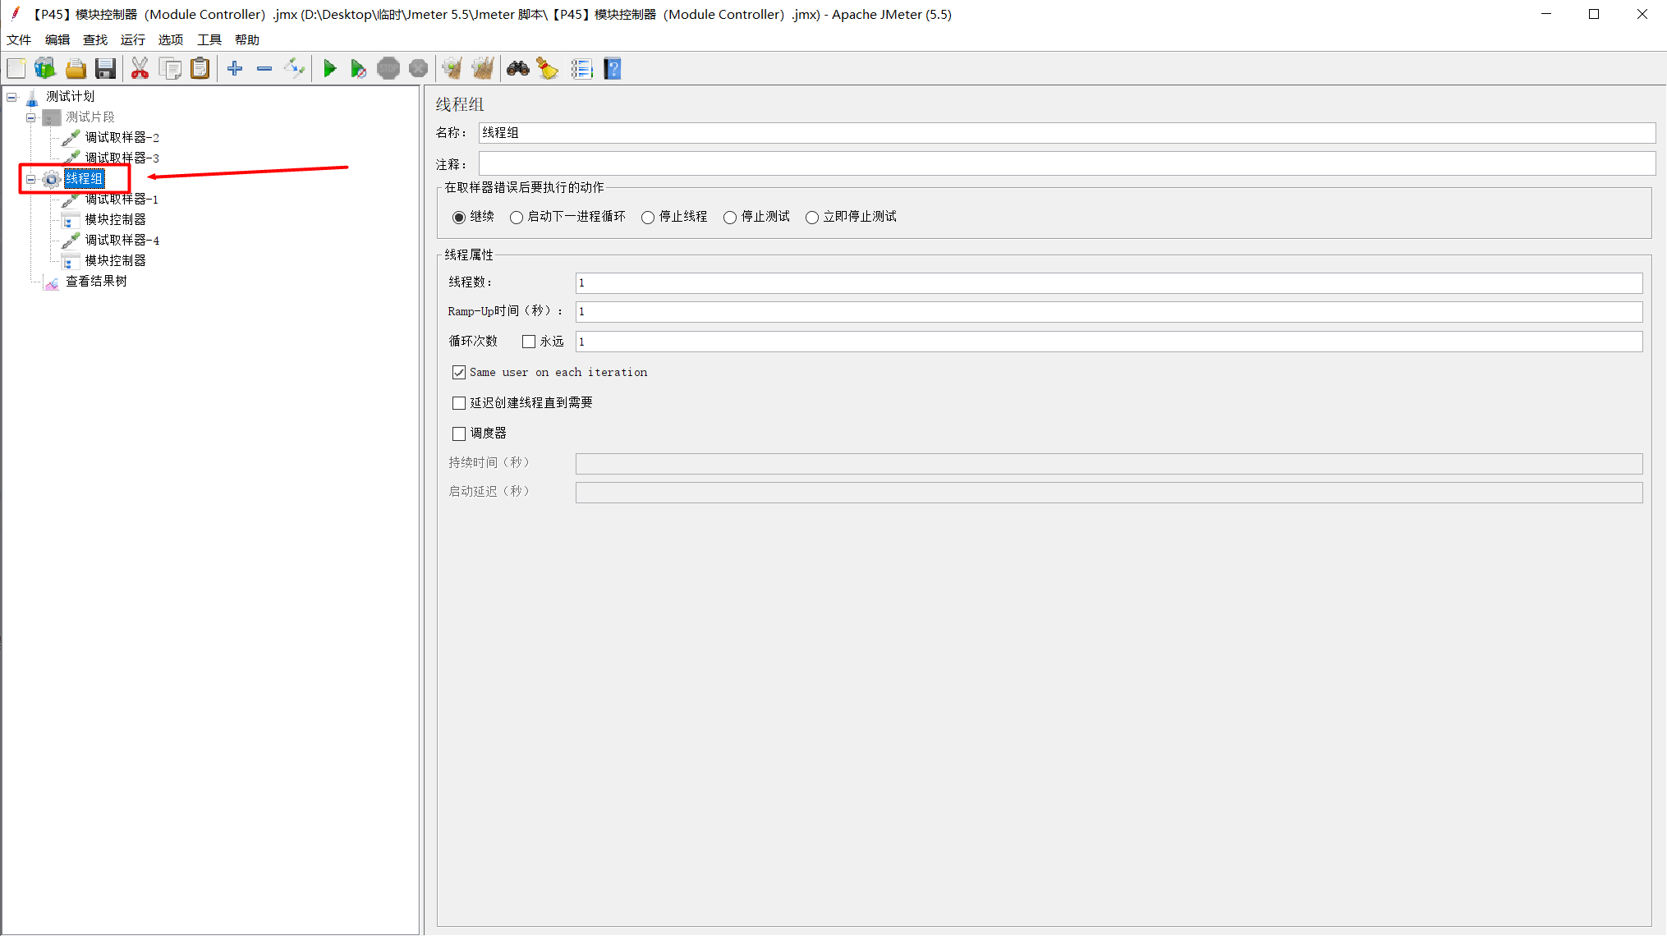
Task: Click the Paste clipboard icon
Action: coord(200,69)
